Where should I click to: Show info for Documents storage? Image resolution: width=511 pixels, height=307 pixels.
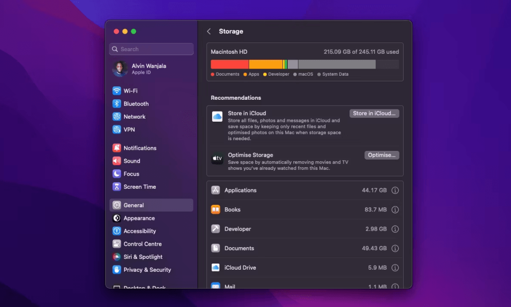[395, 248]
